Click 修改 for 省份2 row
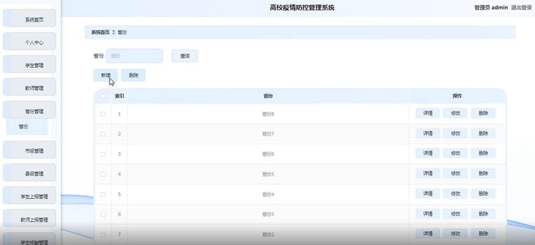Viewport: 535px width, 245px height. (x=456, y=234)
